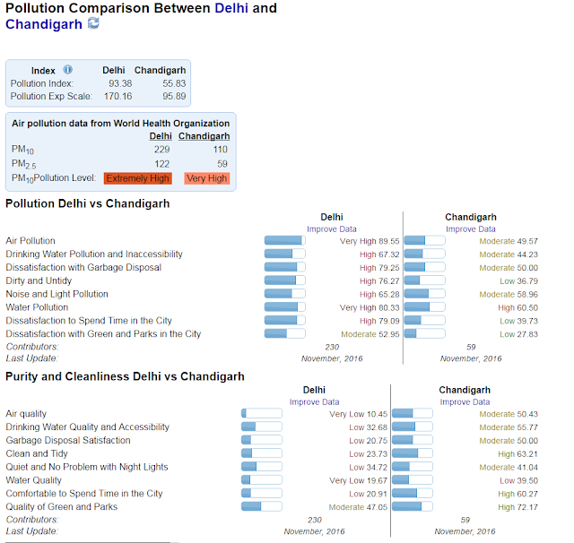Click Moderate 49.57 Chandigarh value
The width and height of the screenshot is (574, 543).
pyautogui.click(x=509, y=241)
